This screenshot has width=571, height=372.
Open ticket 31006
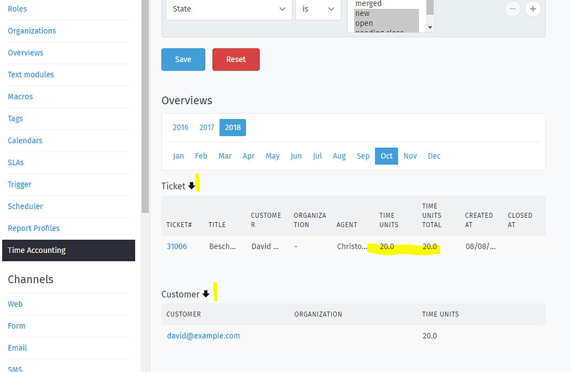[x=177, y=246]
